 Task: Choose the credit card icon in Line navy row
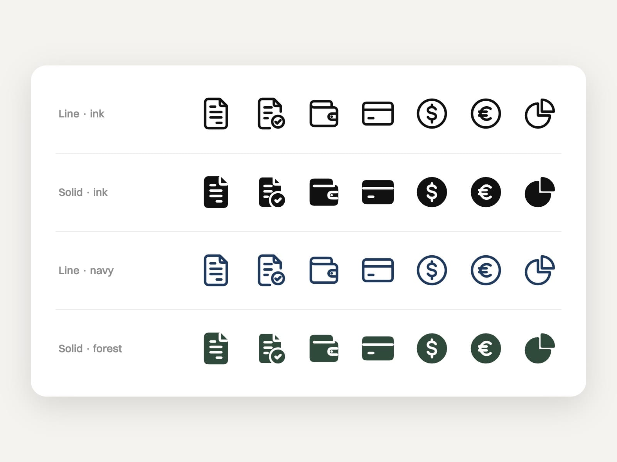pyautogui.click(x=378, y=270)
